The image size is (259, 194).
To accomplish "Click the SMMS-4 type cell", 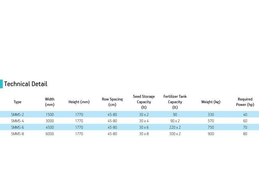I will point(17,121).
